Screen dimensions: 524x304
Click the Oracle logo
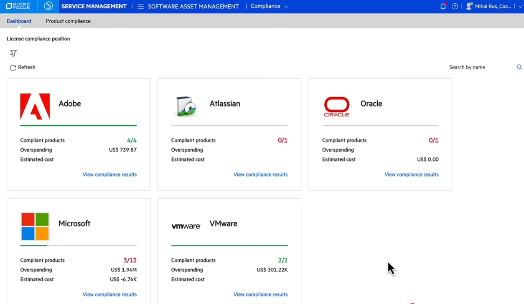pos(337,106)
